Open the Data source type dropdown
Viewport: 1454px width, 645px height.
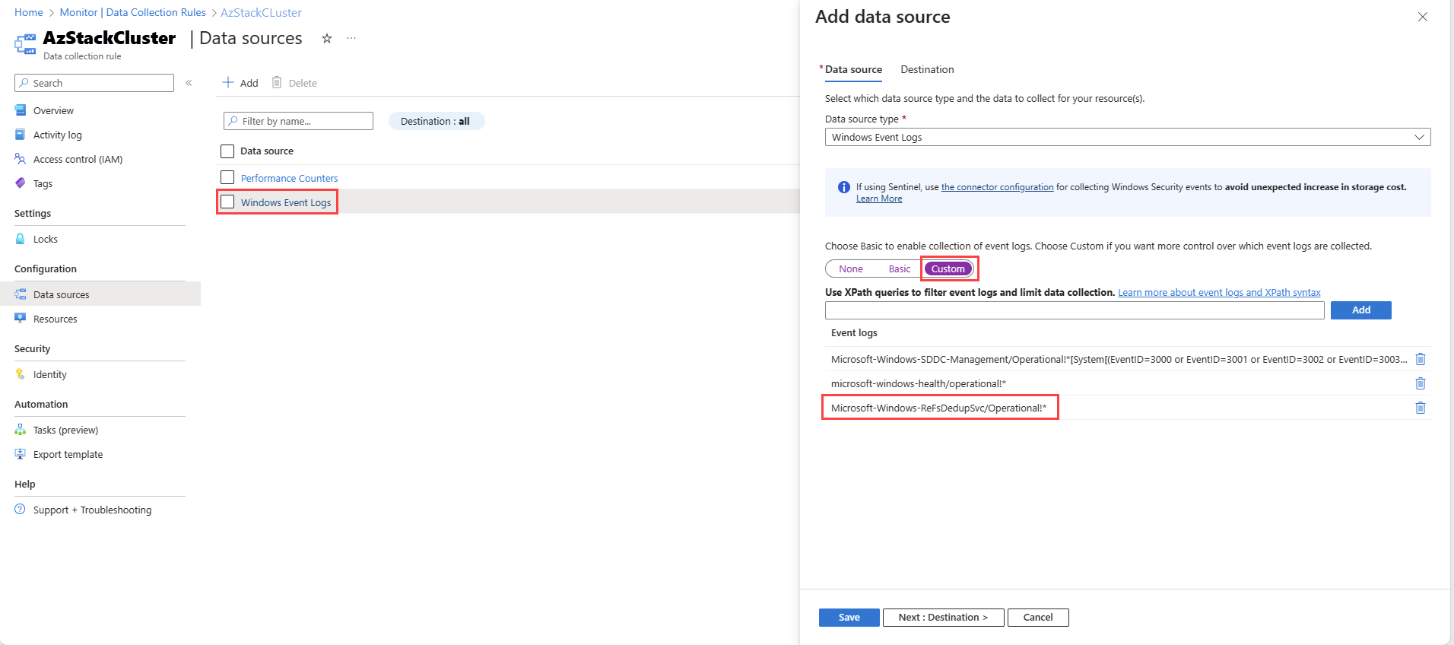(x=1128, y=137)
